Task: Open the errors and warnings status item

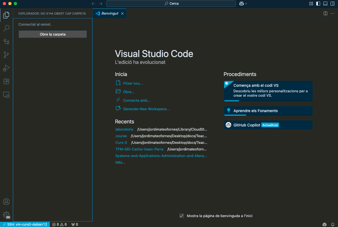Action: point(59,225)
